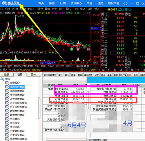
Task: Expand 更多 chart period options
Action: coord(31,9)
